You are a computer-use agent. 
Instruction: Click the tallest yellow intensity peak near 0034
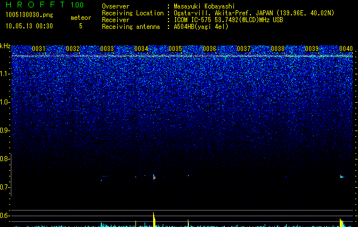pyautogui.click(x=154, y=220)
